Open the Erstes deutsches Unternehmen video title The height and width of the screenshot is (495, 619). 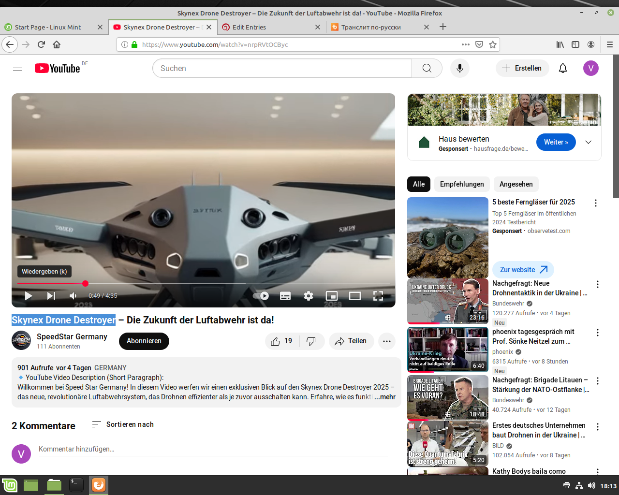click(x=539, y=430)
